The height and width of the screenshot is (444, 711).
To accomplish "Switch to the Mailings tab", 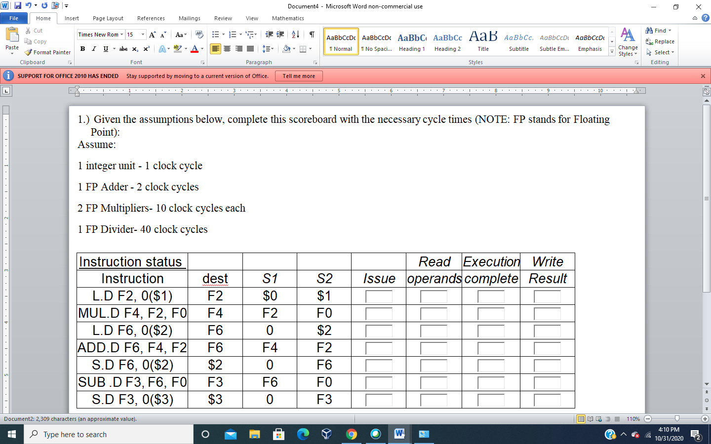I will [190, 18].
